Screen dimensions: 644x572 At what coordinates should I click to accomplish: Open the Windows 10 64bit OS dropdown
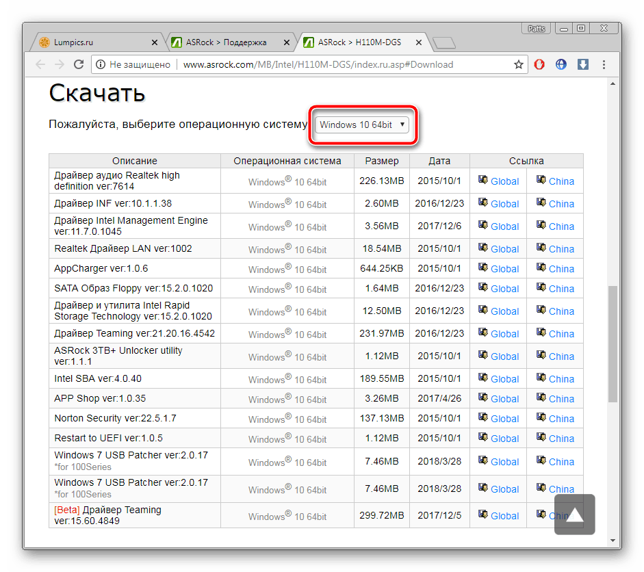[363, 125]
